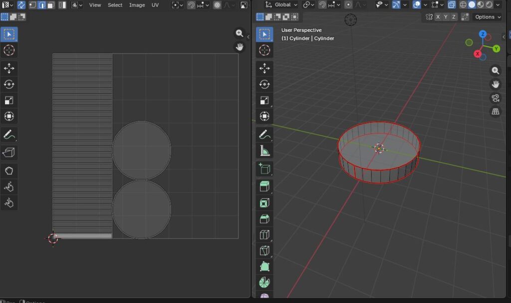This screenshot has width=511, height=303.
Task: Activate the Inset Faces tool
Action: pos(264,203)
